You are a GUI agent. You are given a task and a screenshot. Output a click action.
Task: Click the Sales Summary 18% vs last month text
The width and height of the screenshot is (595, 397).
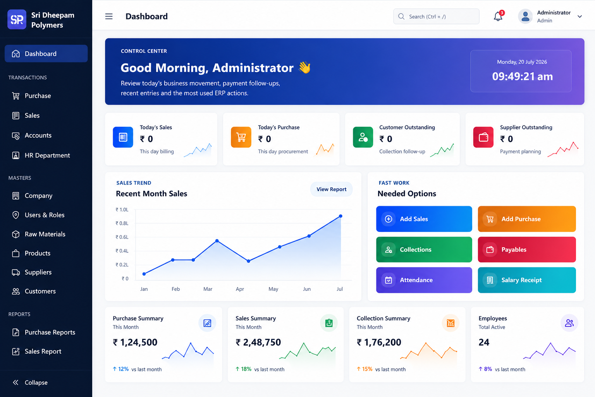click(x=260, y=369)
